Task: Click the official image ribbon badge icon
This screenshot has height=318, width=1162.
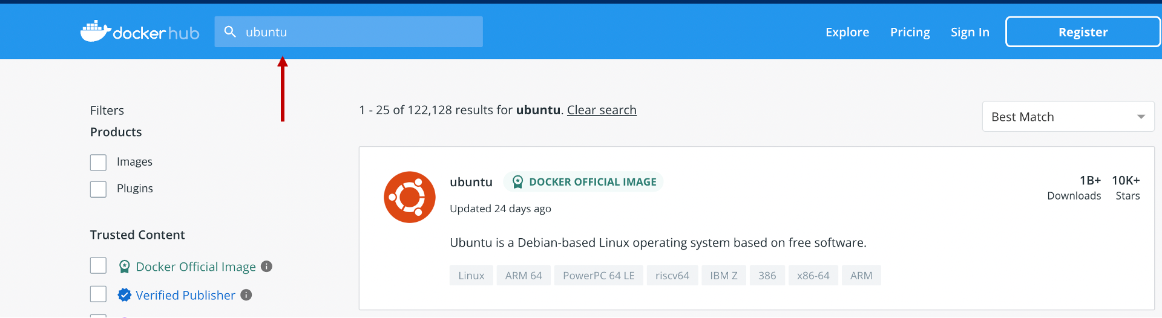Action: (x=517, y=182)
